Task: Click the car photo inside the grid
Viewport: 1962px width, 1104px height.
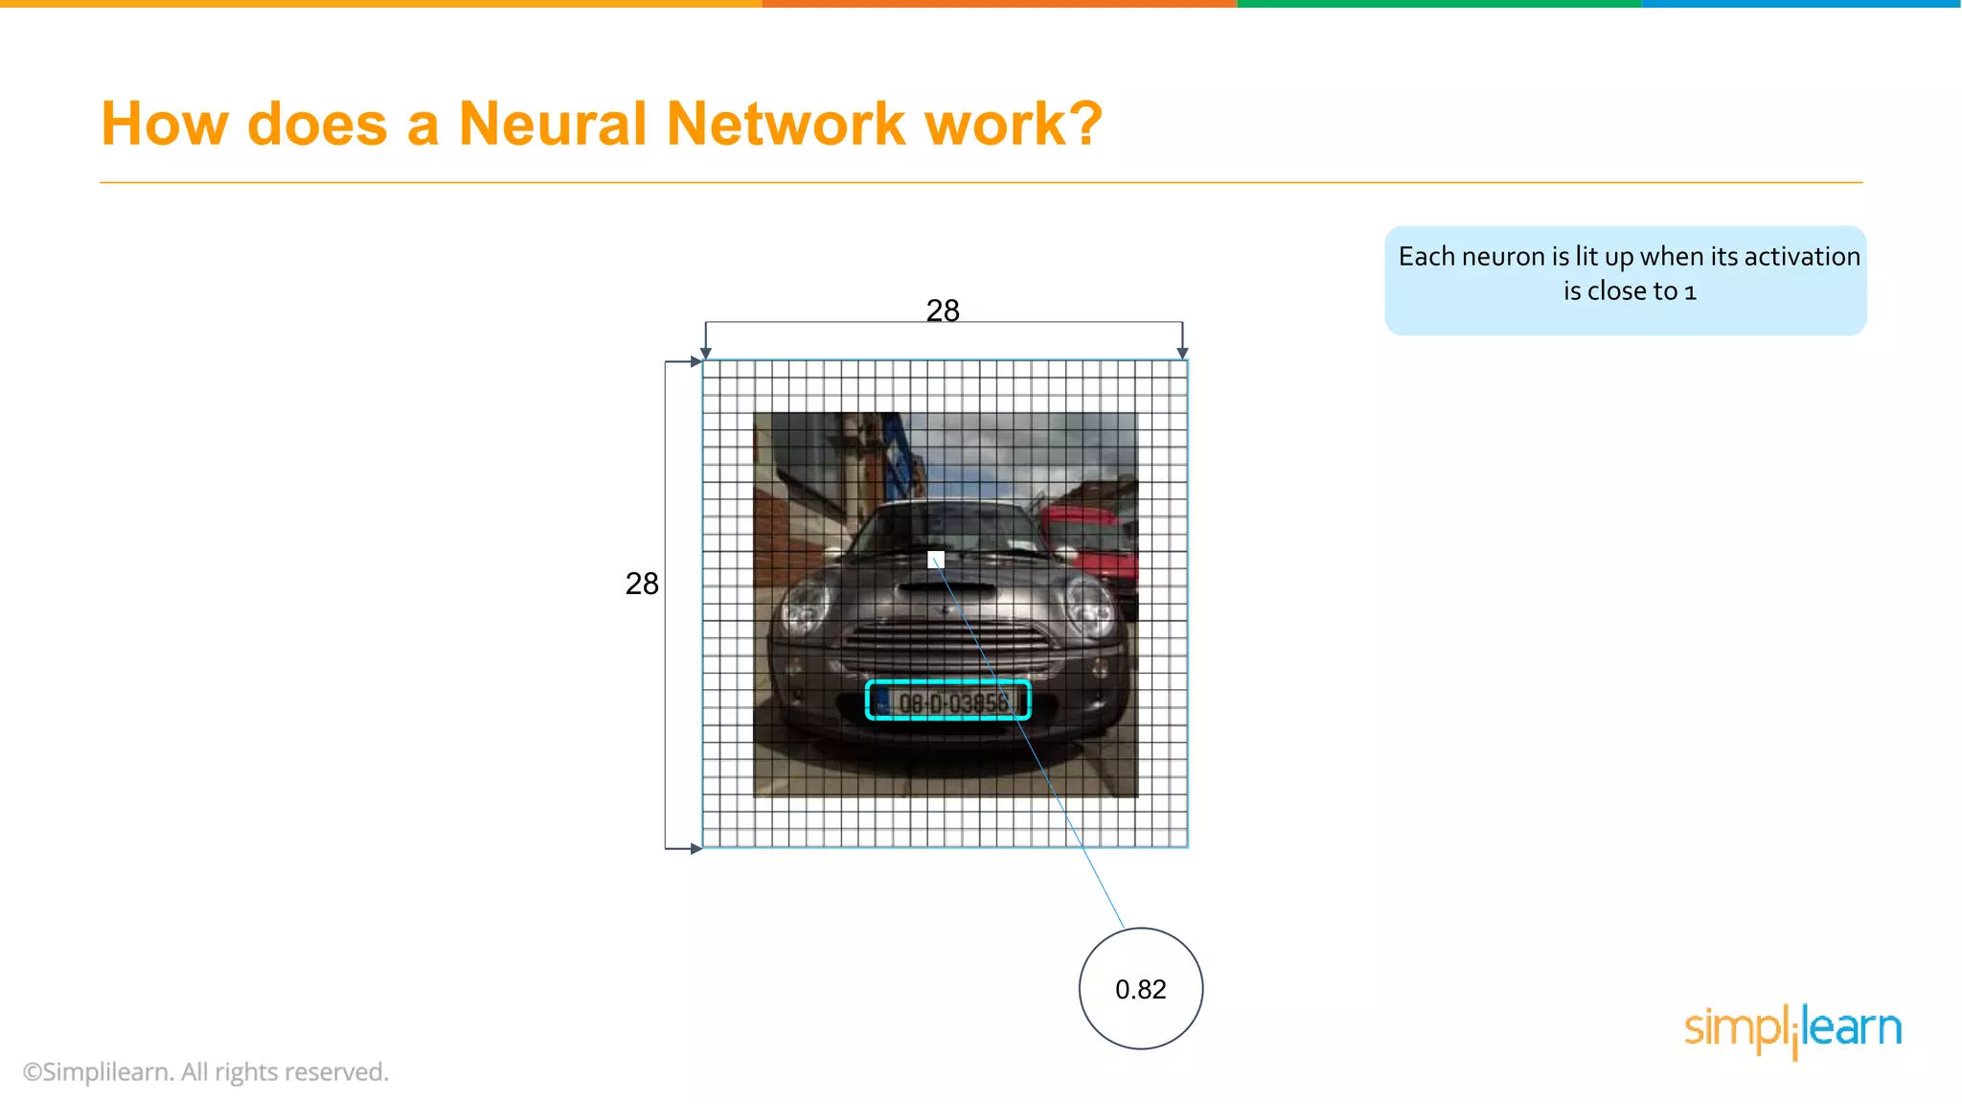Action: (x=946, y=605)
